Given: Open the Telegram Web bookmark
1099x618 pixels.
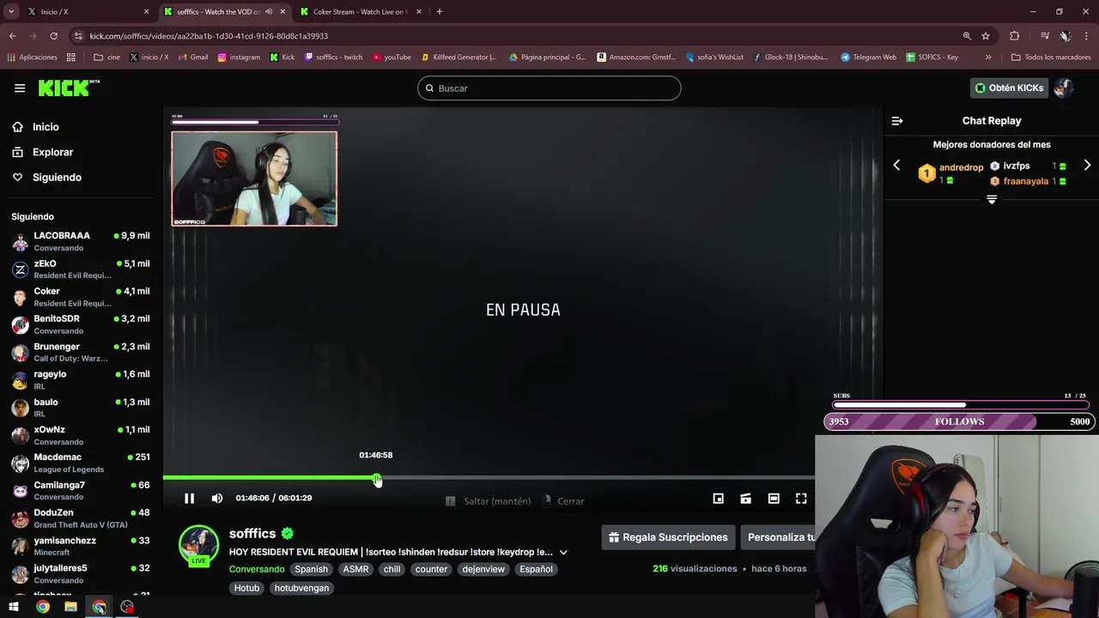Looking at the screenshot, I should tap(868, 58).
